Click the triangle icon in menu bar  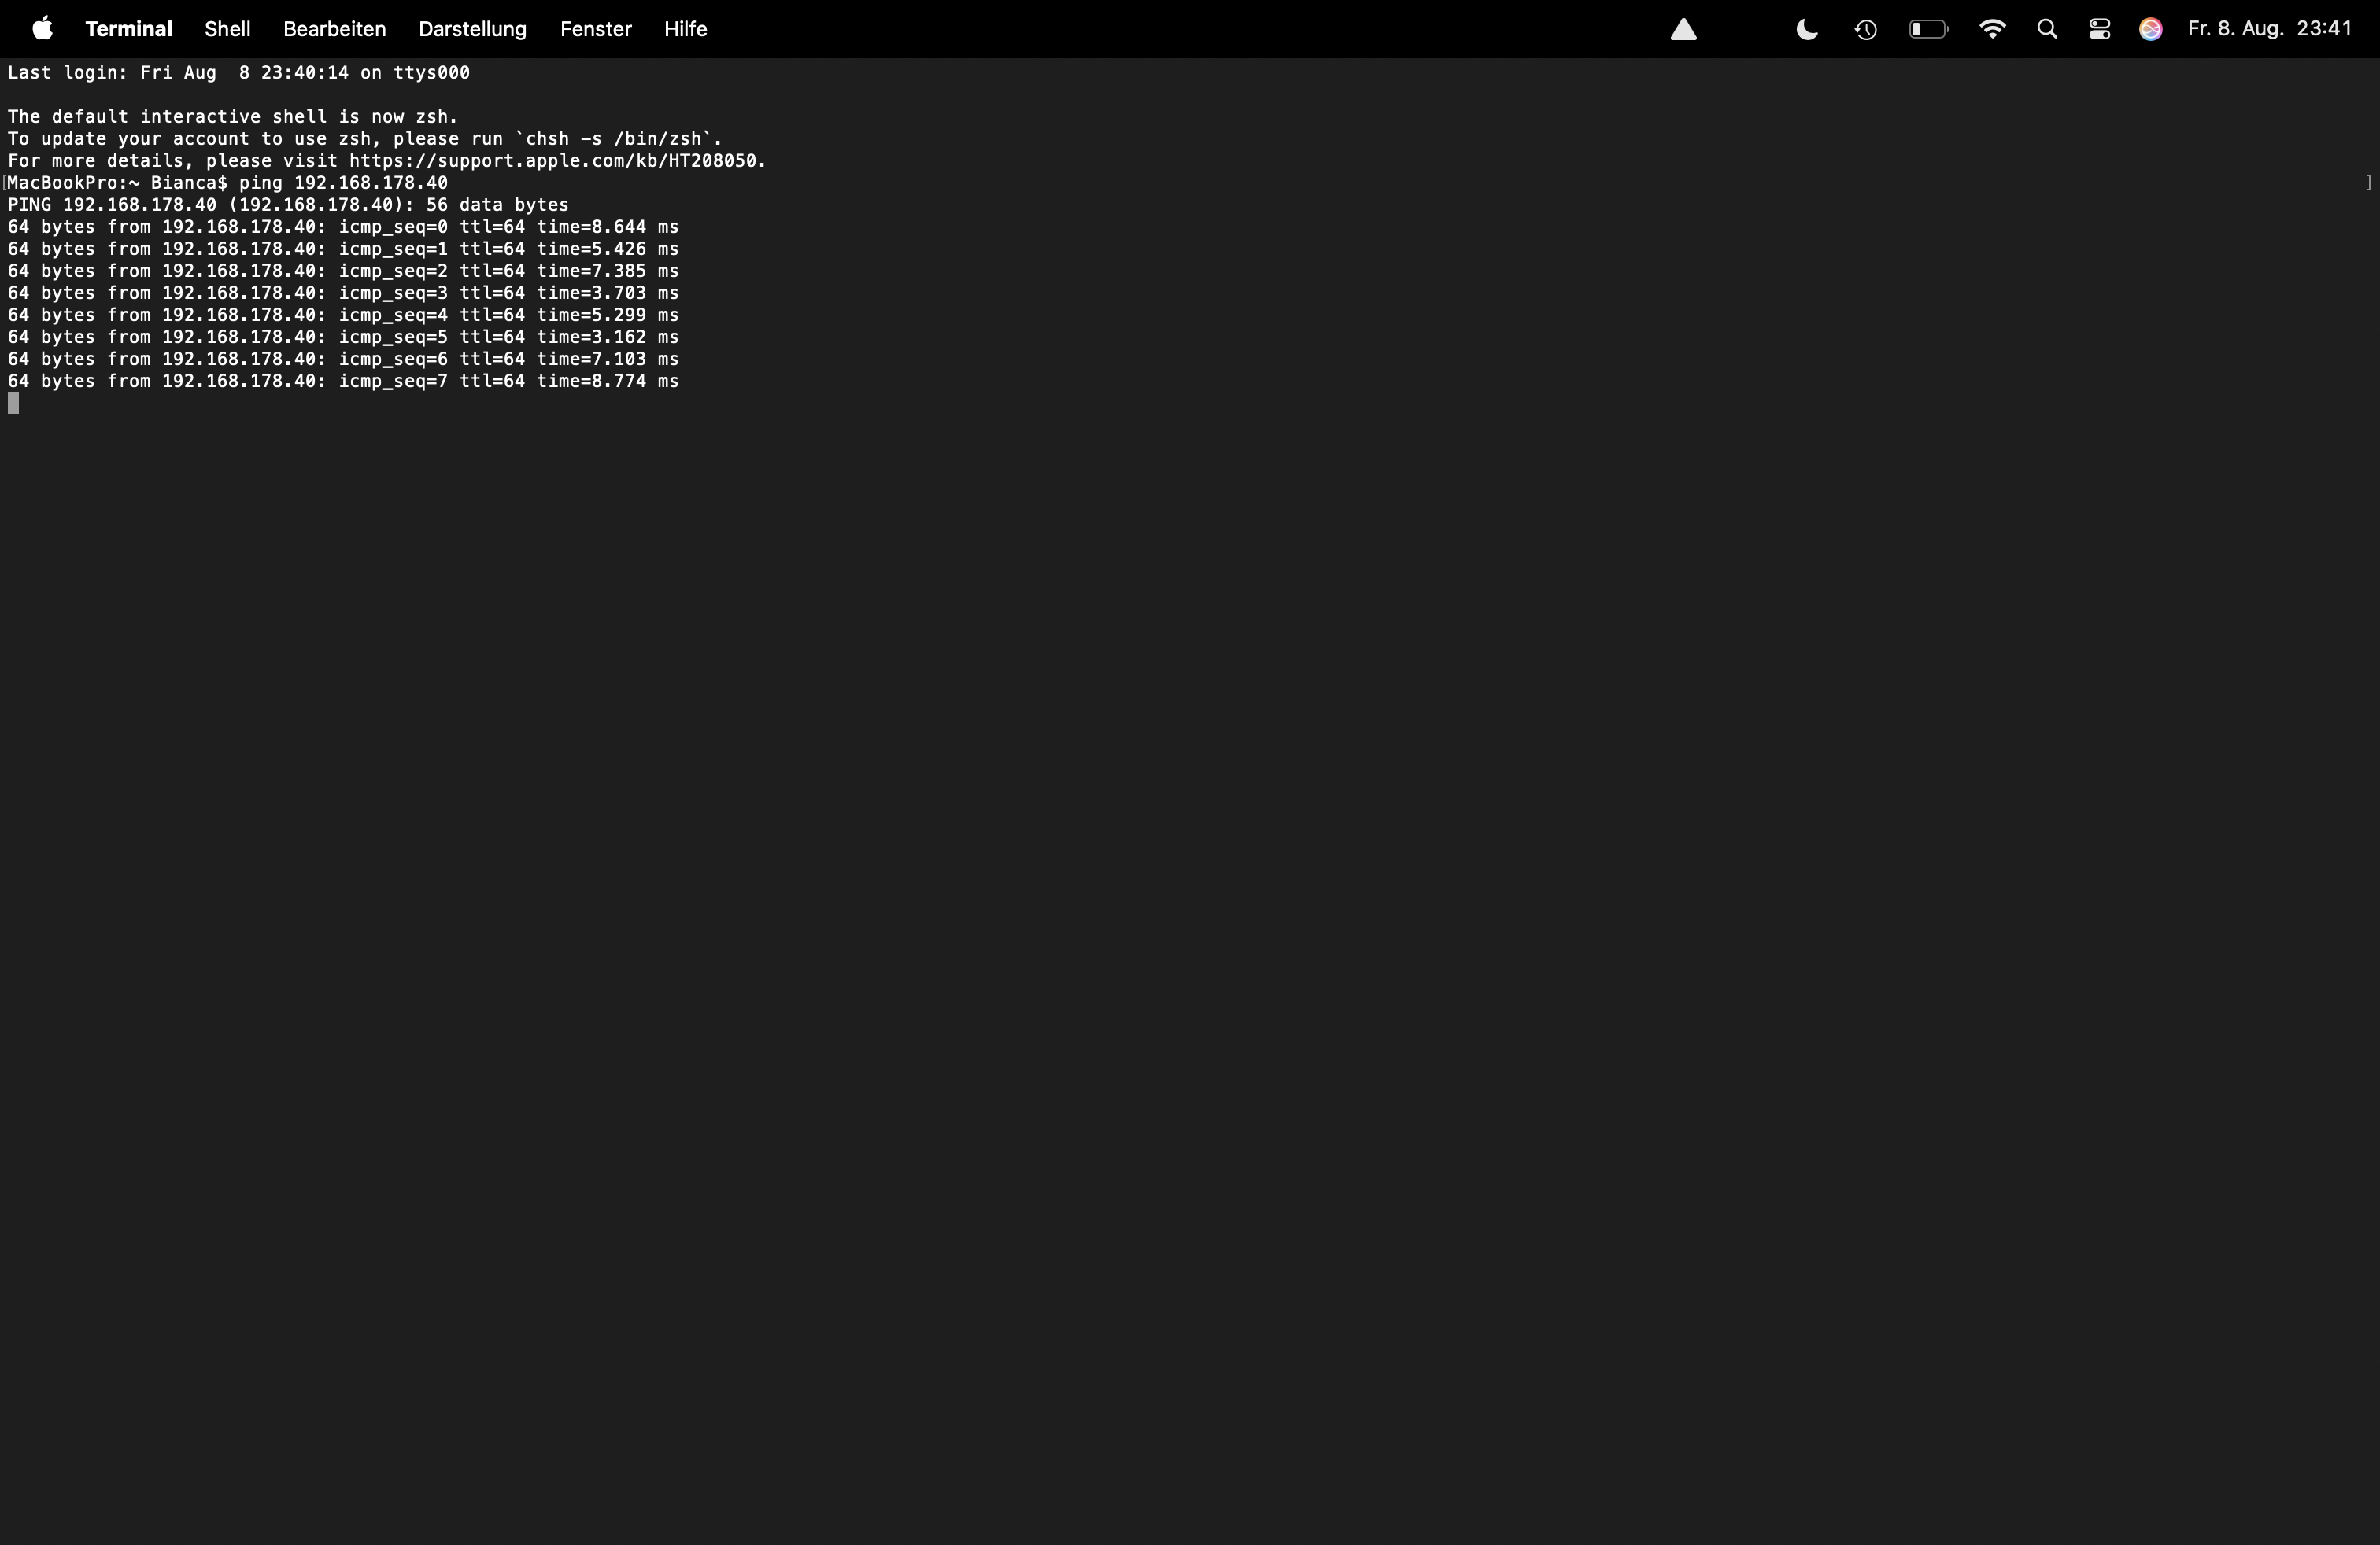pyautogui.click(x=1684, y=30)
